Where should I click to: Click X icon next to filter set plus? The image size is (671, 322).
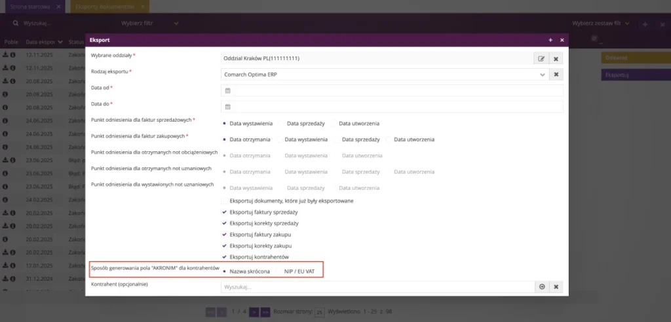pos(663,24)
